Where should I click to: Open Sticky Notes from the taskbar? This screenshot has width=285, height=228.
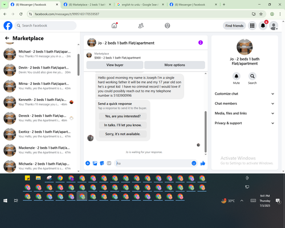pyautogui.click(x=27, y=178)
